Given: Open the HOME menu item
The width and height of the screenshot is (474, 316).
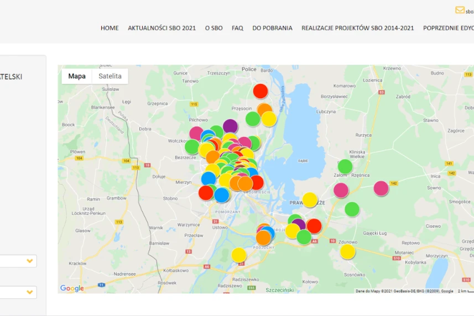Looking at the screenshot, I should (110, 28).
